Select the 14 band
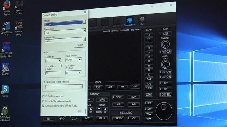The height and width of the screenshot is (127, 227). click(x=149, y=53)
